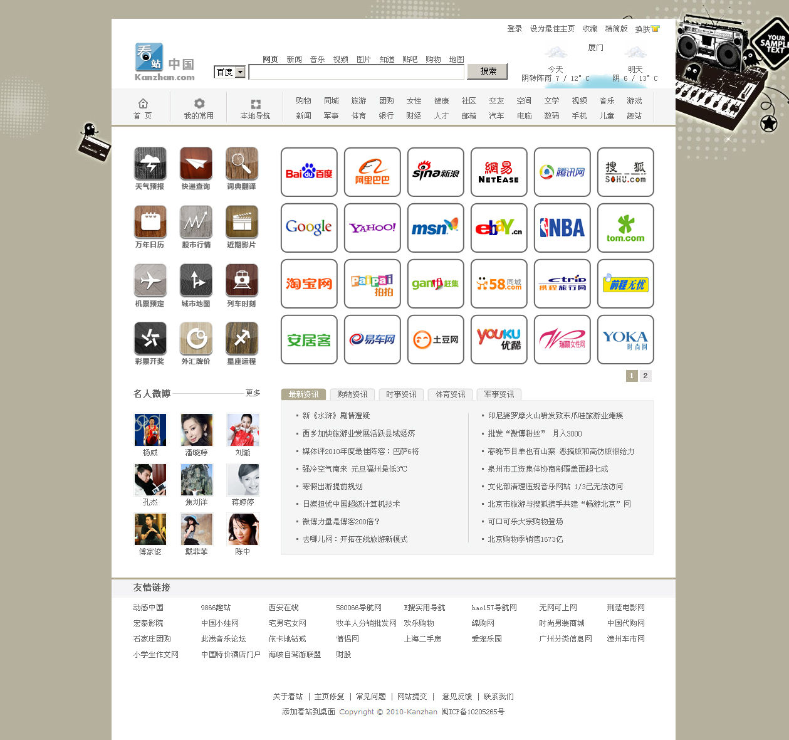Click the Yahoo! logo tile

[x=372, y=228]
